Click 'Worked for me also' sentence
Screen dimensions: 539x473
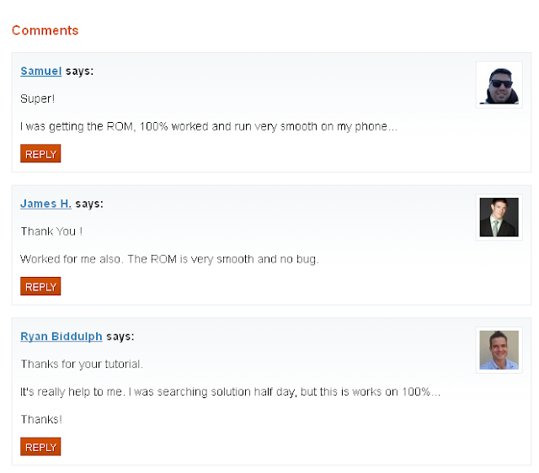[x=169, y=259]
